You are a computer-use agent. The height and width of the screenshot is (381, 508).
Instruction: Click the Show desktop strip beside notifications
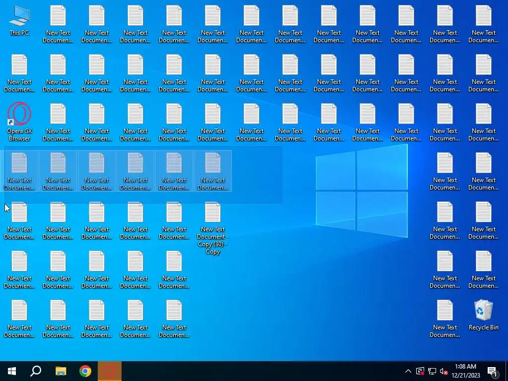pos(507,371)
